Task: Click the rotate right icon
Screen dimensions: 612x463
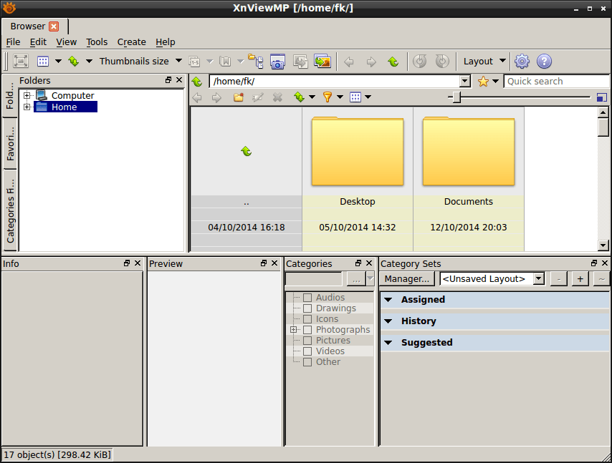Action: pyautogui.click(x=442, y=62)
